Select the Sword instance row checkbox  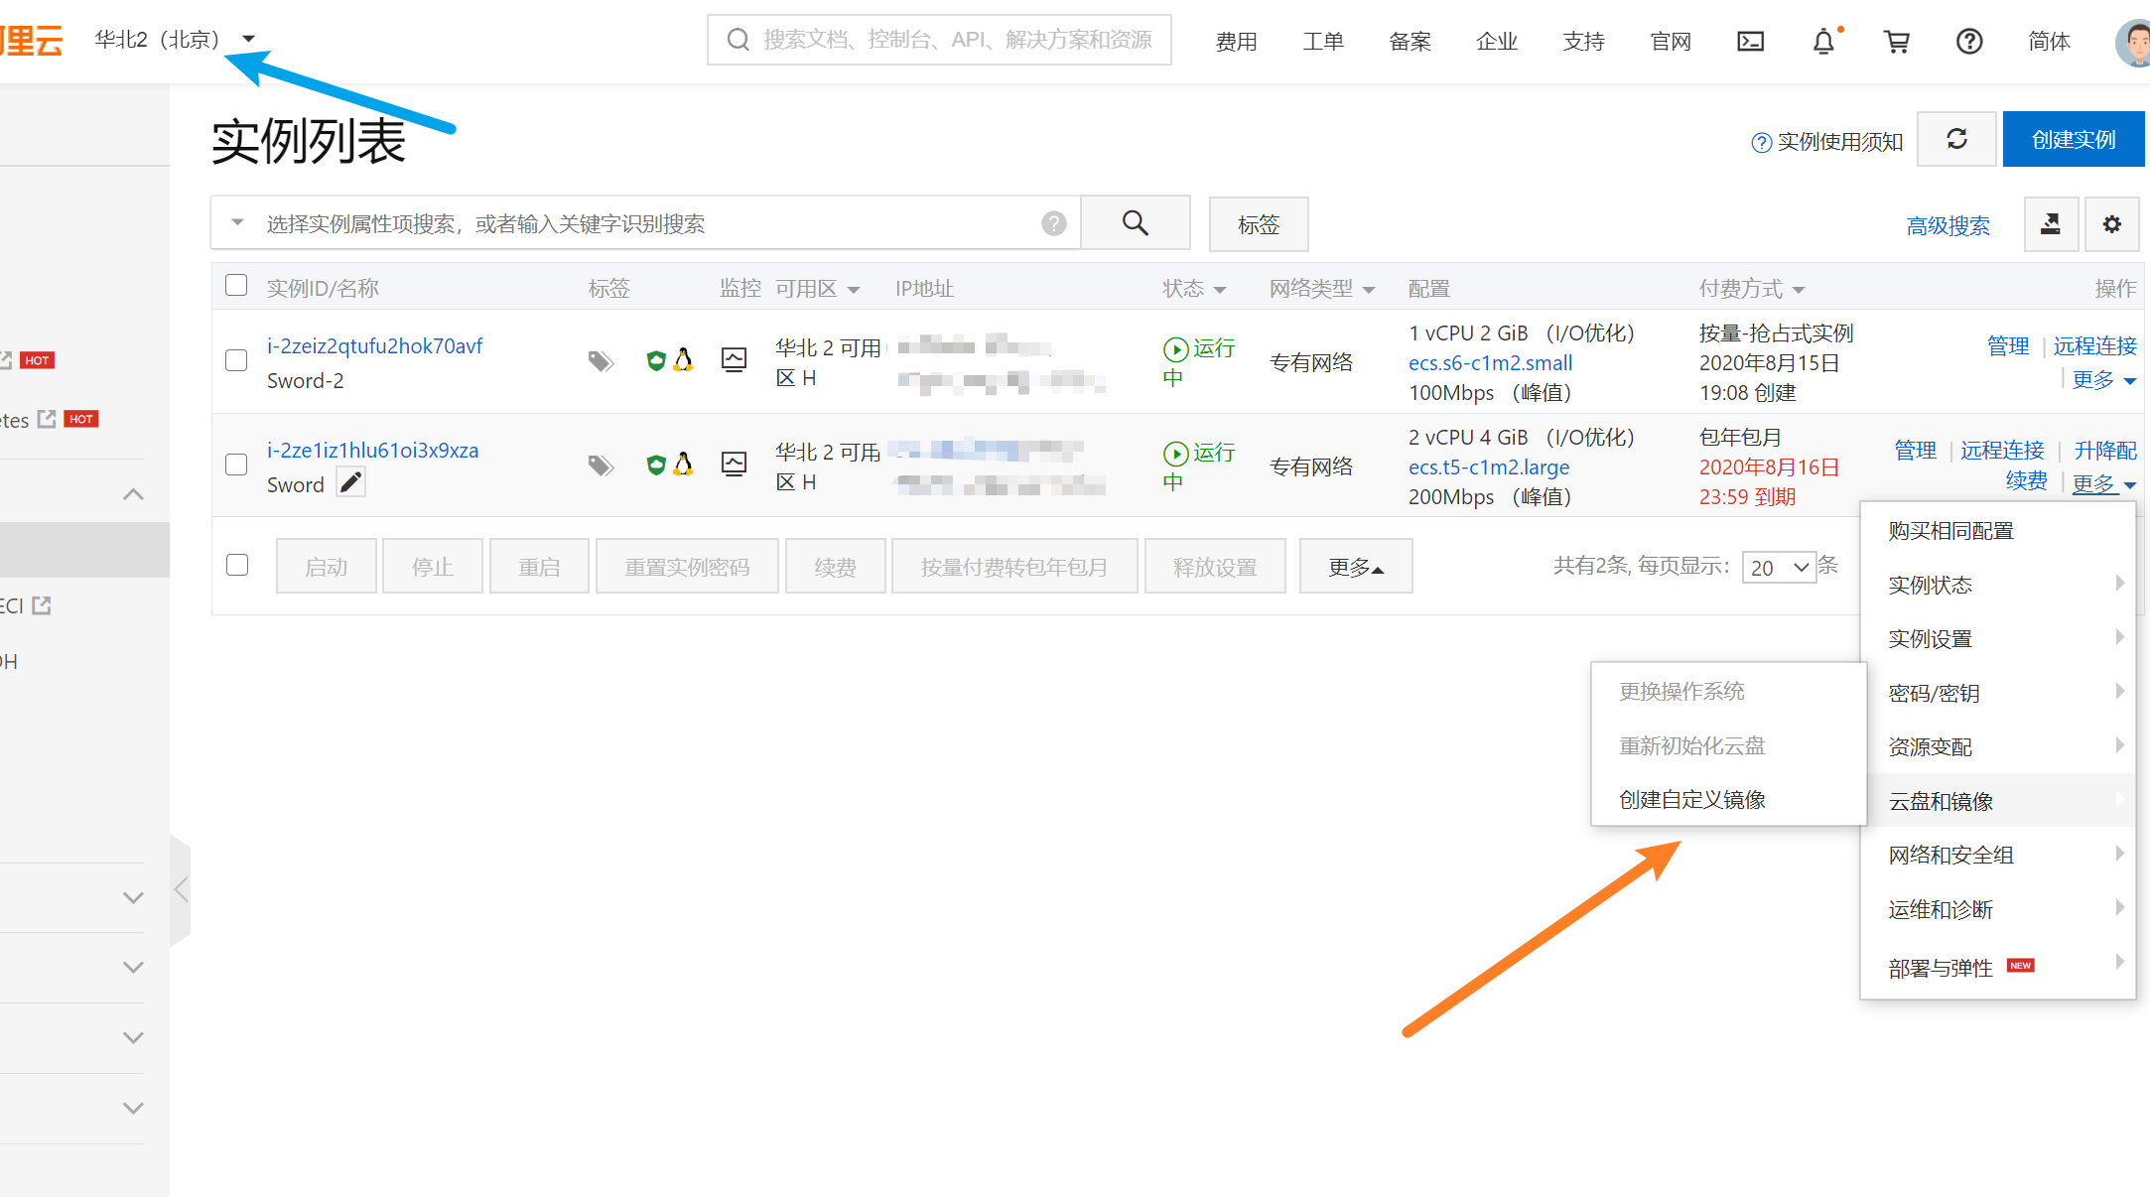pos(236,465)
